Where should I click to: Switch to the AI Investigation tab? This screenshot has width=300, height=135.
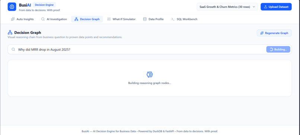[x=54, y=19]
